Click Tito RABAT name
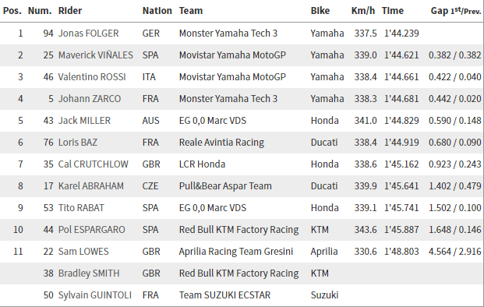This screenshot has width=484, height=307. pos(81,208)
